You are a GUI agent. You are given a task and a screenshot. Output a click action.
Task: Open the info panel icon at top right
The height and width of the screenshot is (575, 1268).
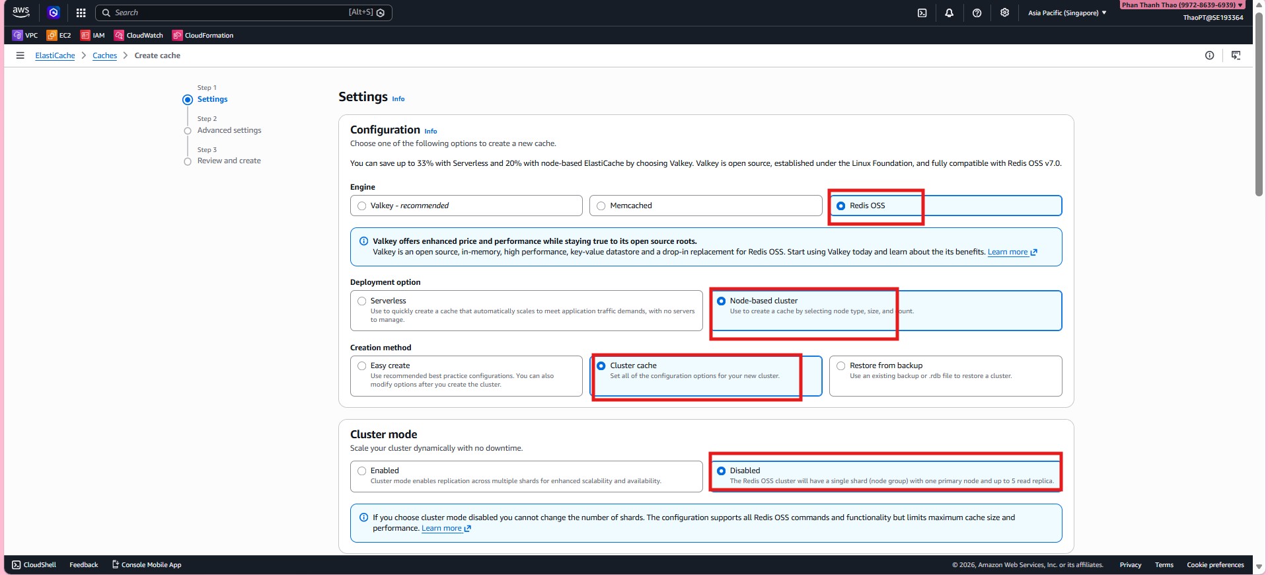(1209, 56)
